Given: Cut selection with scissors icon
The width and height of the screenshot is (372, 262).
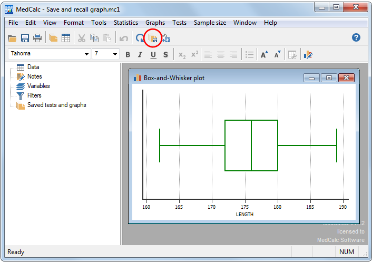Looking at the screenshot, I should [x=82, y=38].
